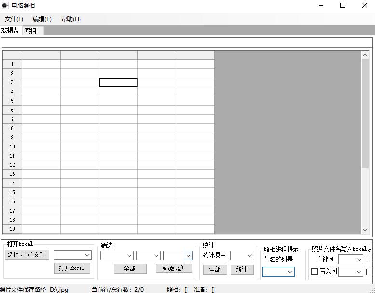Click the formula input bar above the grid

click(187, 43)
